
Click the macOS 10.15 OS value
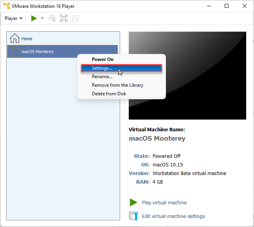pyautogui.click(x=168, y=165)
